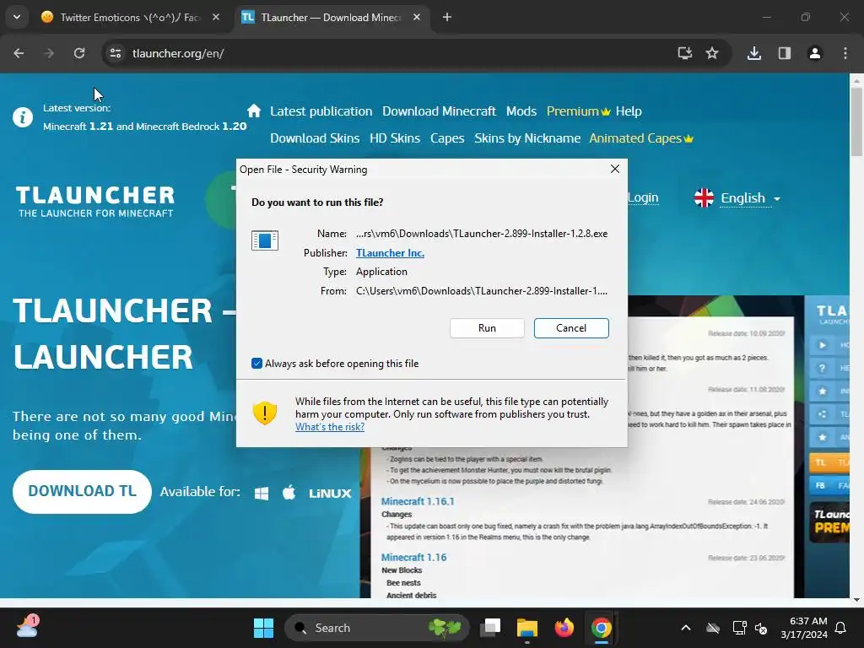Switch to the Twitter Emoticons tab
Viewport: 864px width, 648px height.
pos(130,17)
